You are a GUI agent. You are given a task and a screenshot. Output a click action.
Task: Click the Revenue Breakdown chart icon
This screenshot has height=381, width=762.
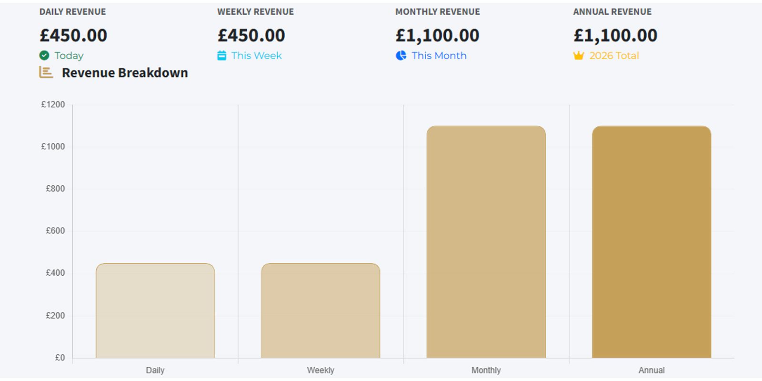[46, 72]
